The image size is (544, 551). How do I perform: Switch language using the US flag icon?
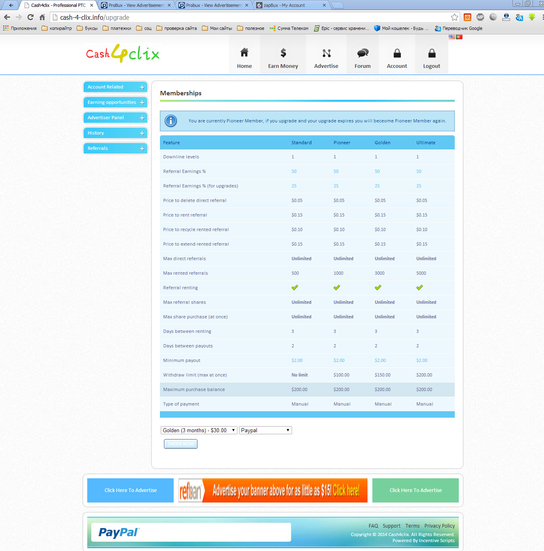pyautogui.click(x=452, y=37)
